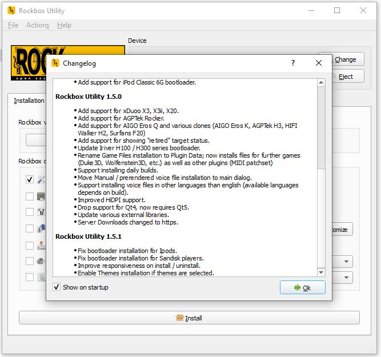The width and height of the screenshot is (381, 357).
Task: Click the changelog scroll down arrow
Action: 321,272
